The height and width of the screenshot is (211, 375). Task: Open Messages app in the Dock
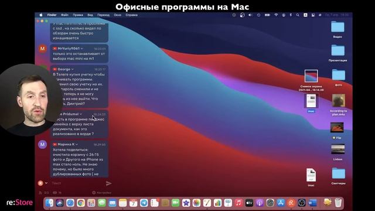[x=102, y=203]
